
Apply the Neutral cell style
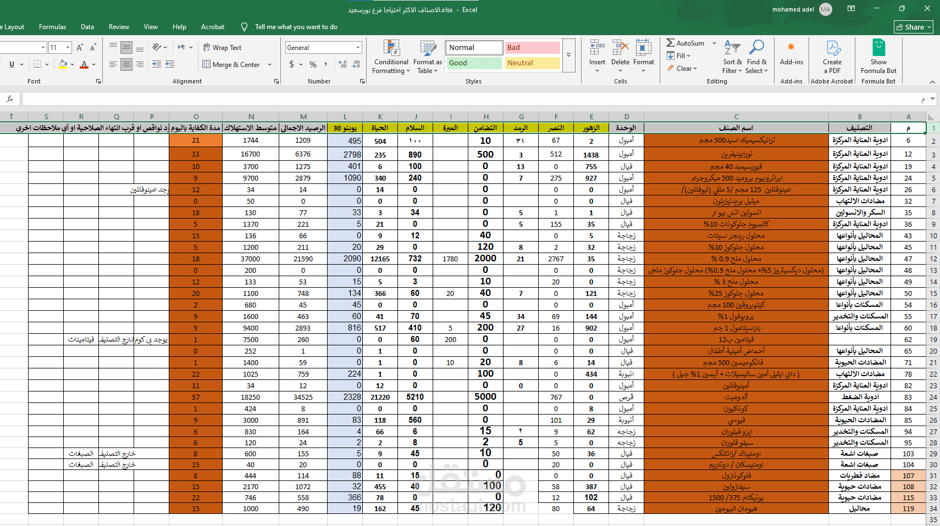click(532, 63)
